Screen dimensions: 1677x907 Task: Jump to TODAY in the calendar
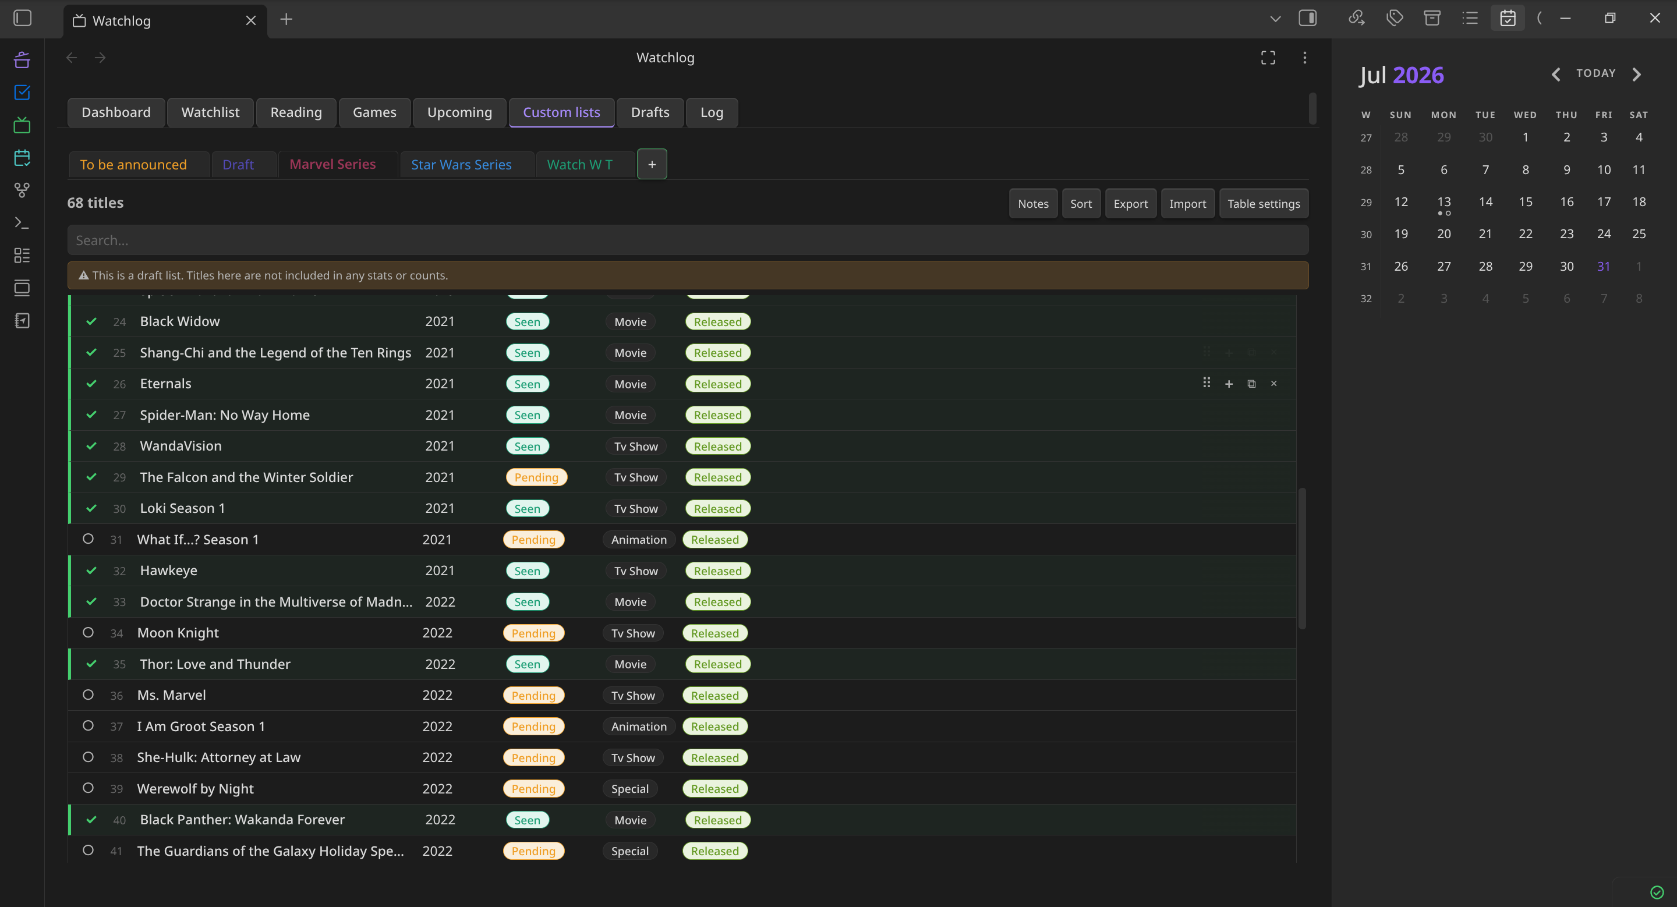coord(1595,73)
